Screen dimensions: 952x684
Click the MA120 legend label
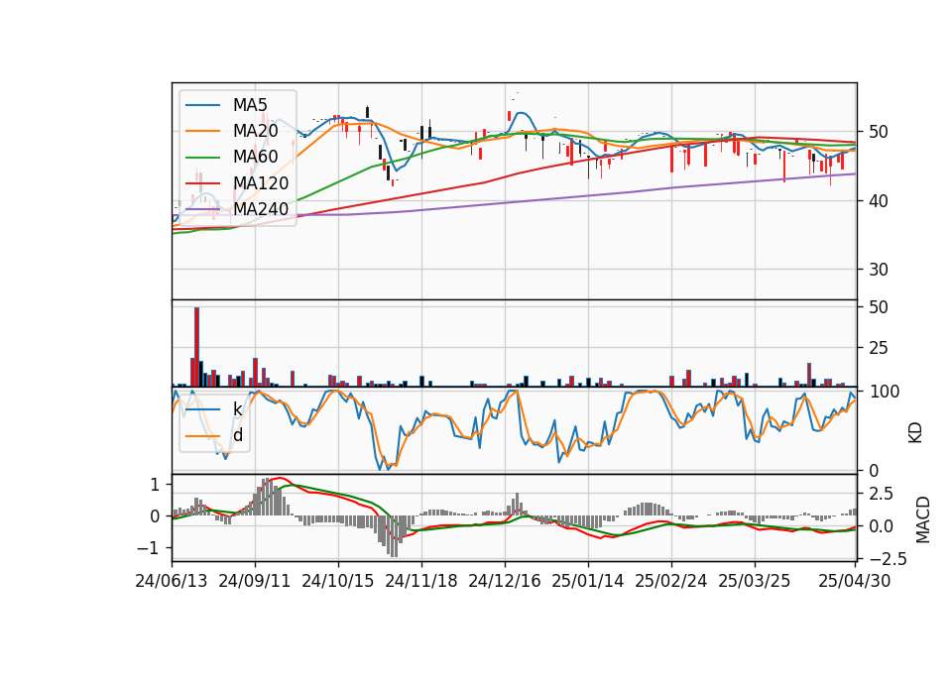(261, 182)
